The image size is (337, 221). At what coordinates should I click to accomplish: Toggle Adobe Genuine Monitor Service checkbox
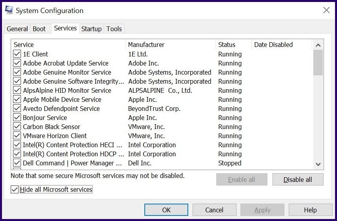click(17, 72)
